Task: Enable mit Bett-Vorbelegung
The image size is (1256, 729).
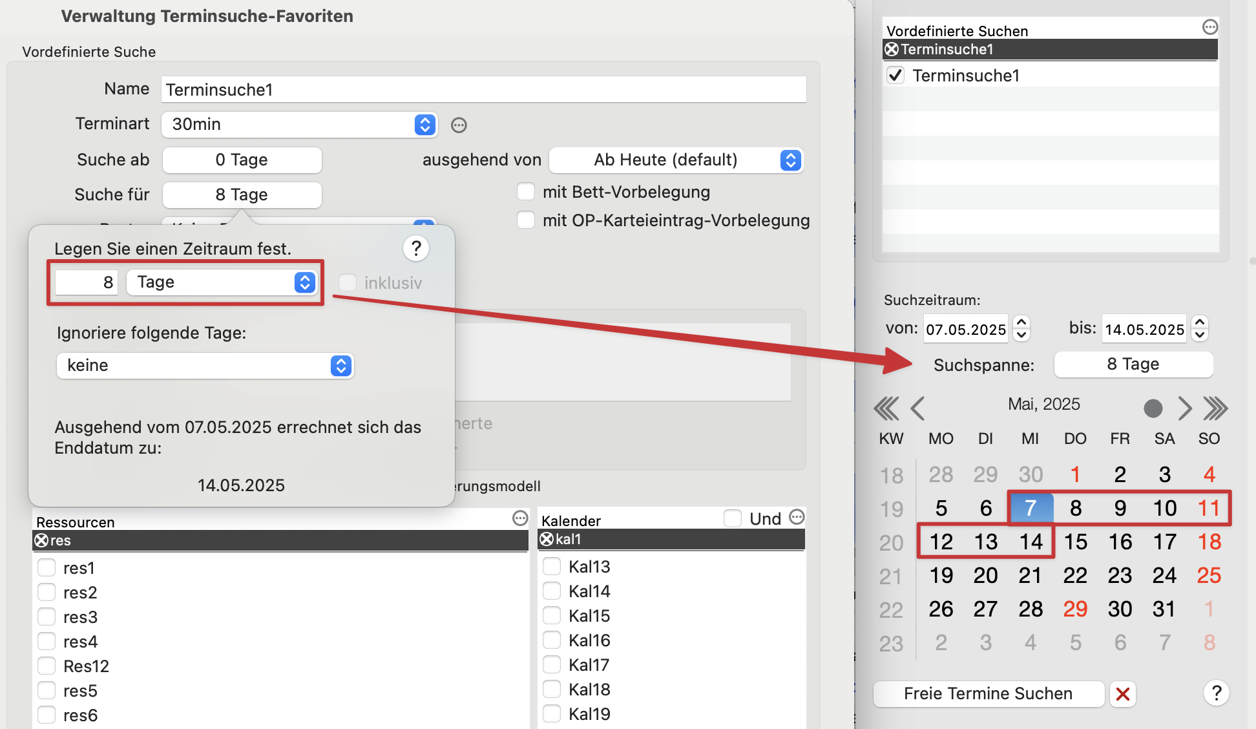Action: 526,192
